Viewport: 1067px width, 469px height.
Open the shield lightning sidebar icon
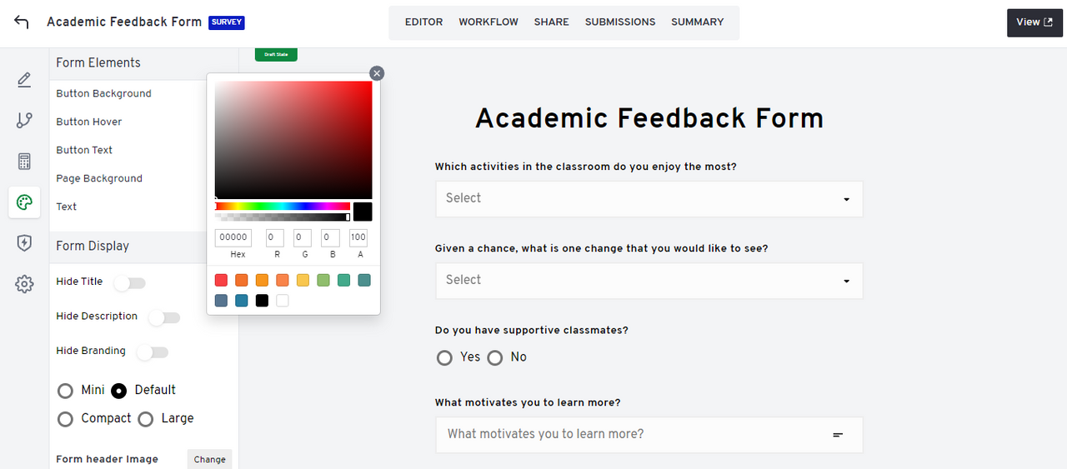click(24, 243)
